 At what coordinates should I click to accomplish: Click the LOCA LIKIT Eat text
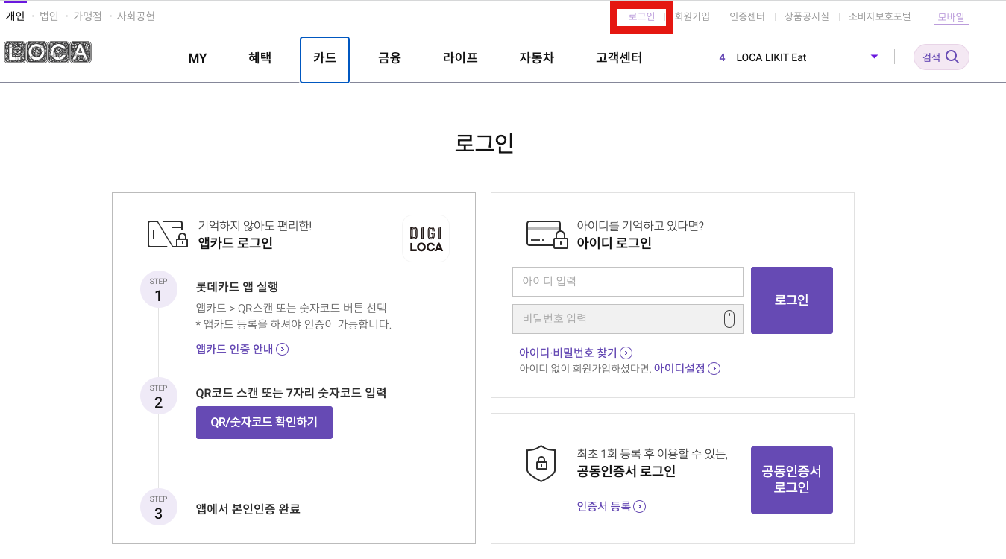pos(771,57)
